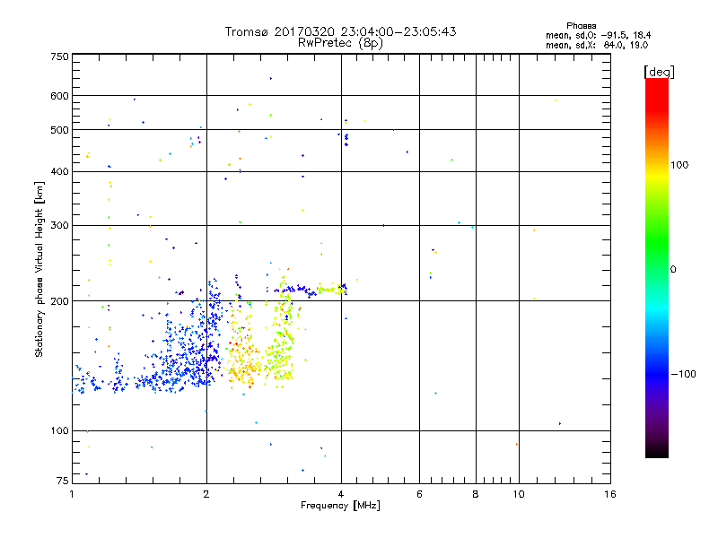Click the y-axis tick label '600'
Viewport: 718px width, 538px height.
coord(59,96)
